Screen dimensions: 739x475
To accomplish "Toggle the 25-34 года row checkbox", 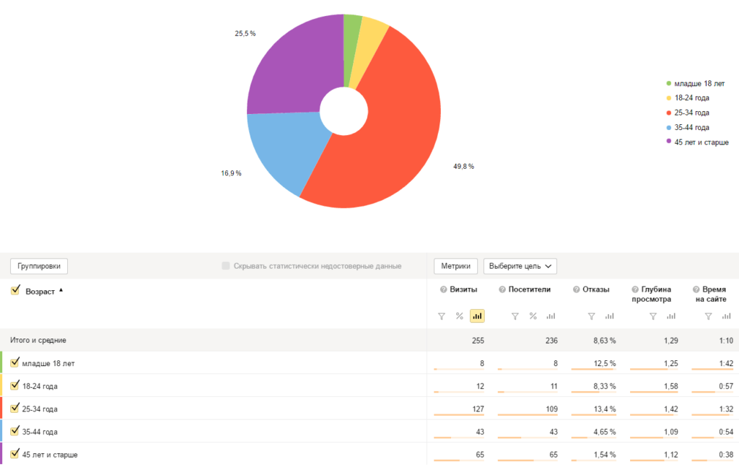I will tap(15, 409).
